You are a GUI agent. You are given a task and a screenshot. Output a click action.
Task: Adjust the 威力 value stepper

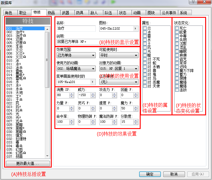pyautogui.click(x=93, y=95)
